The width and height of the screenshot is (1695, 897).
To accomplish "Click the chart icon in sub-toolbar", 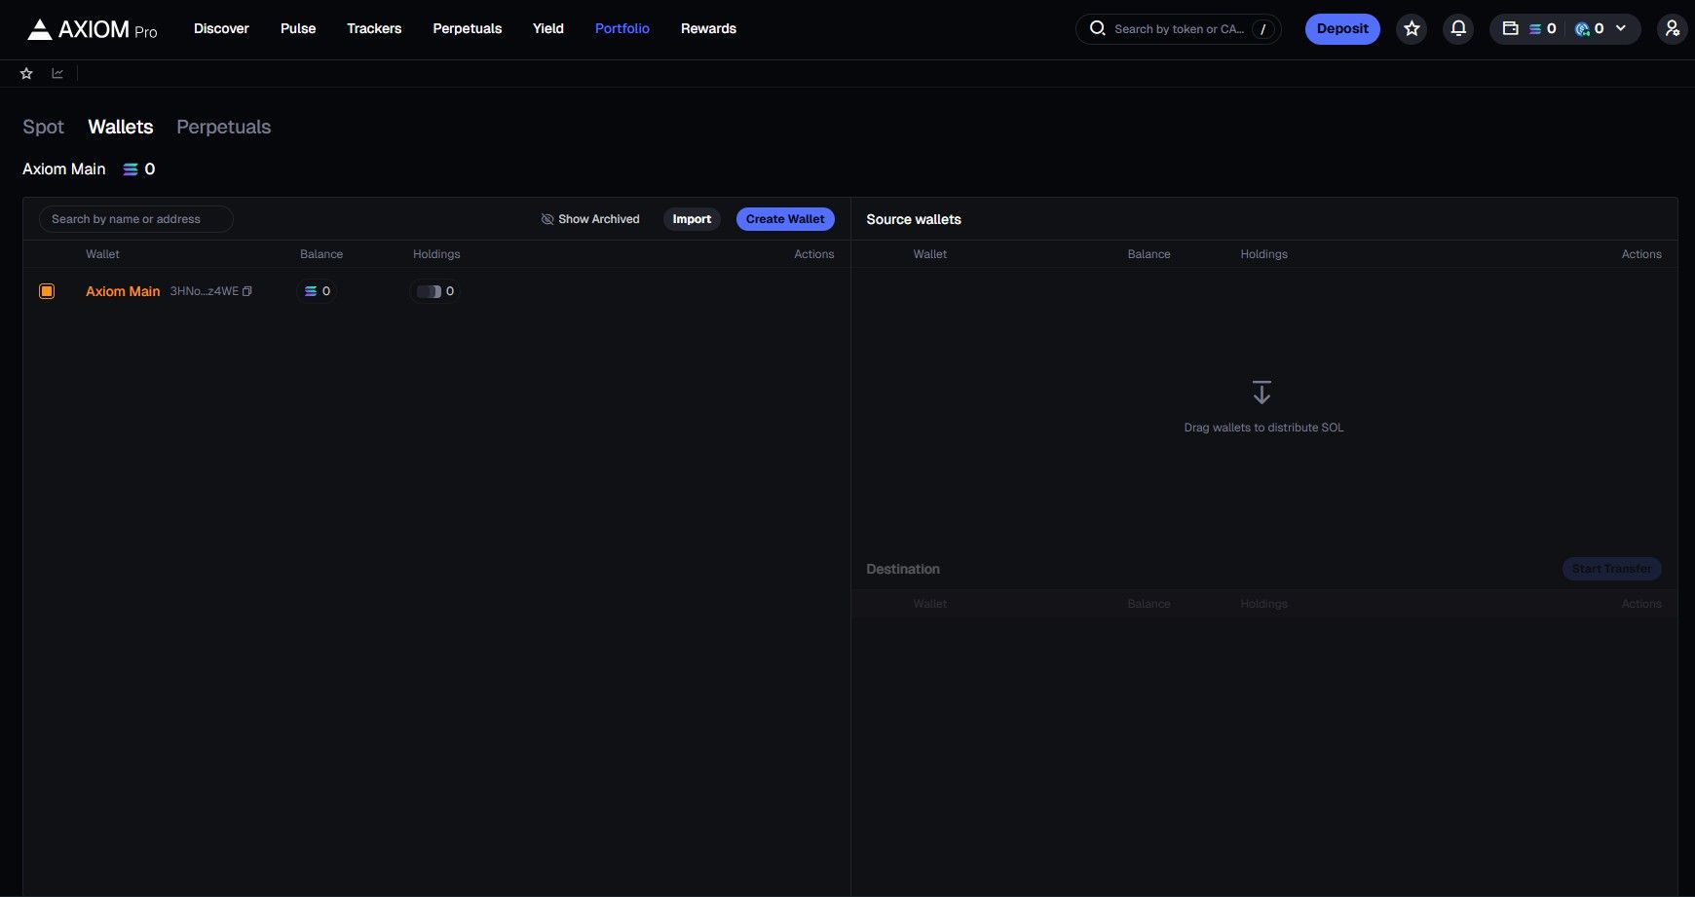I will point(57,74).
